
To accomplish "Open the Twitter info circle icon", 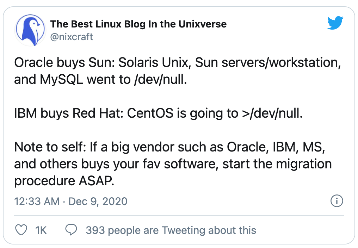I will pos(337,201).
